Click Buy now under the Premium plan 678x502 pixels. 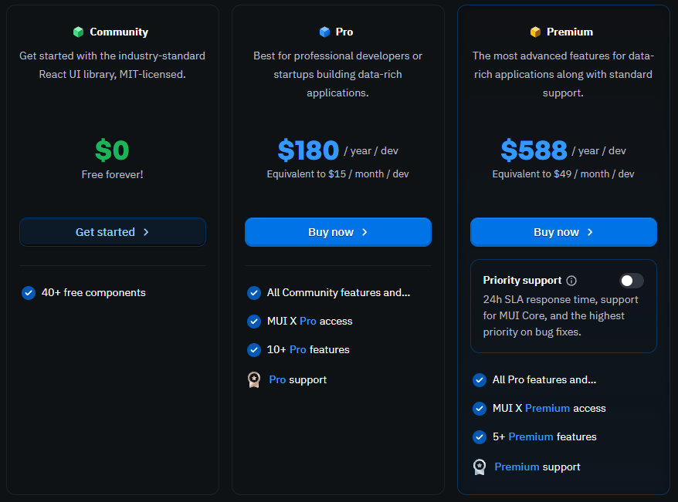coord(564,232)
